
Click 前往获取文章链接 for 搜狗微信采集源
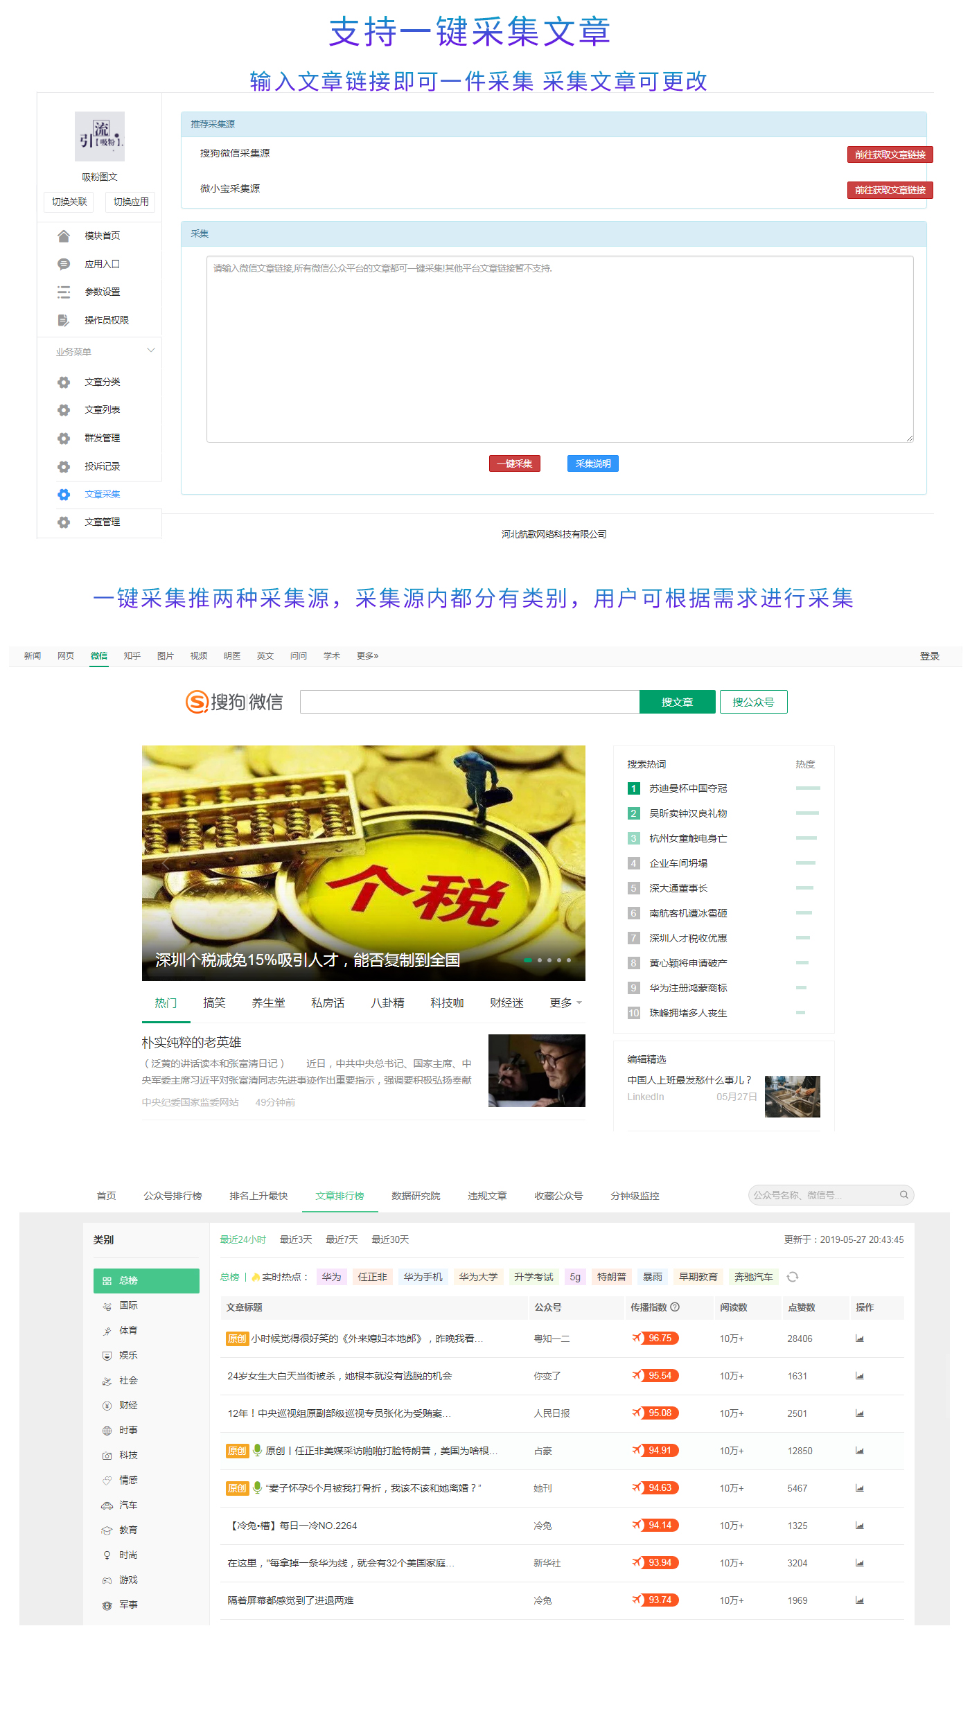point(890,154)
